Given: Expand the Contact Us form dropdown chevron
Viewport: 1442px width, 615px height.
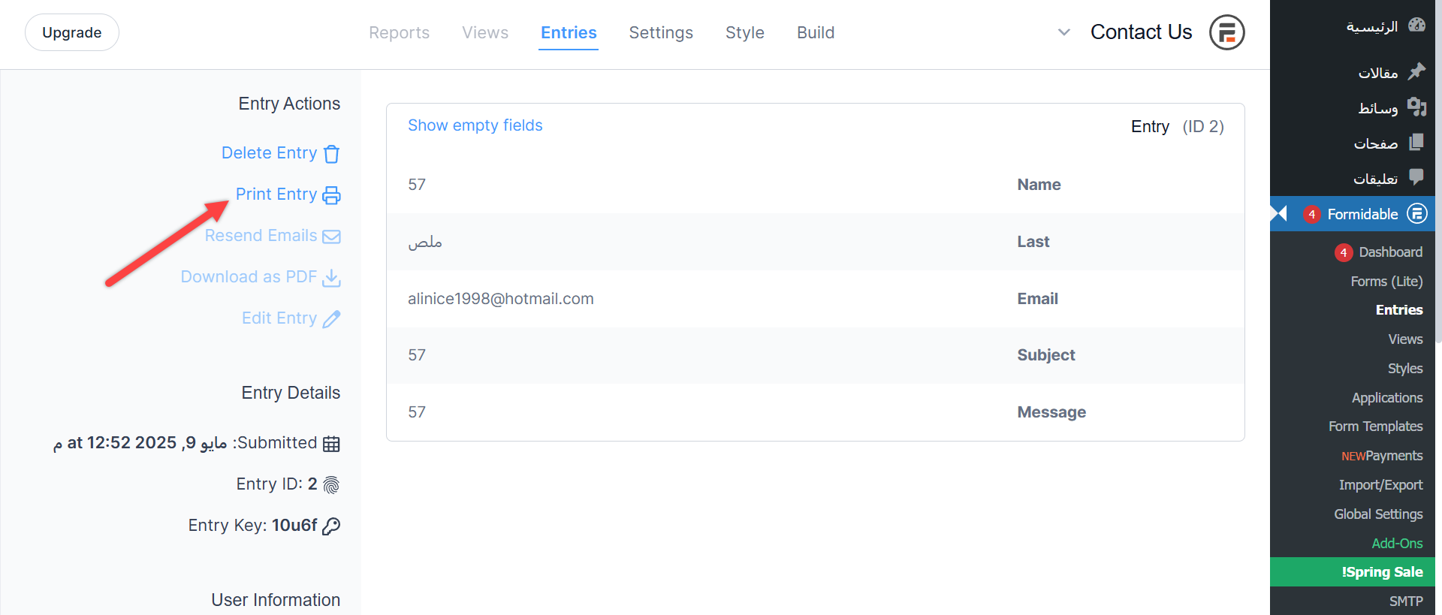Looking at the screenshot, I should tap(1063, 32).
